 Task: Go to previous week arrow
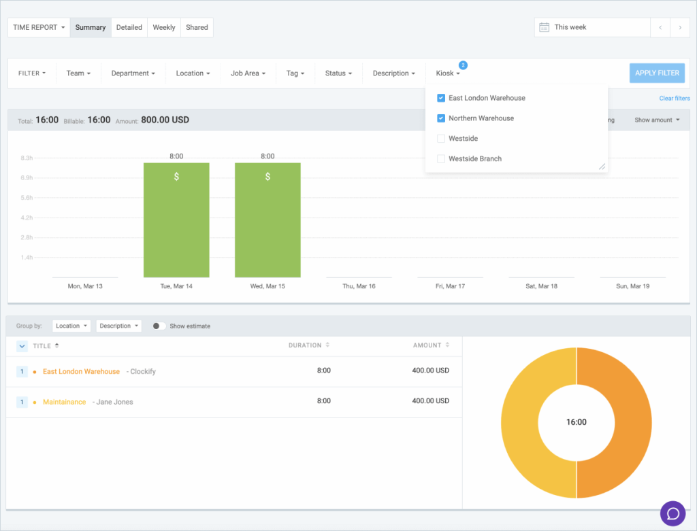(x=660, y=27)
